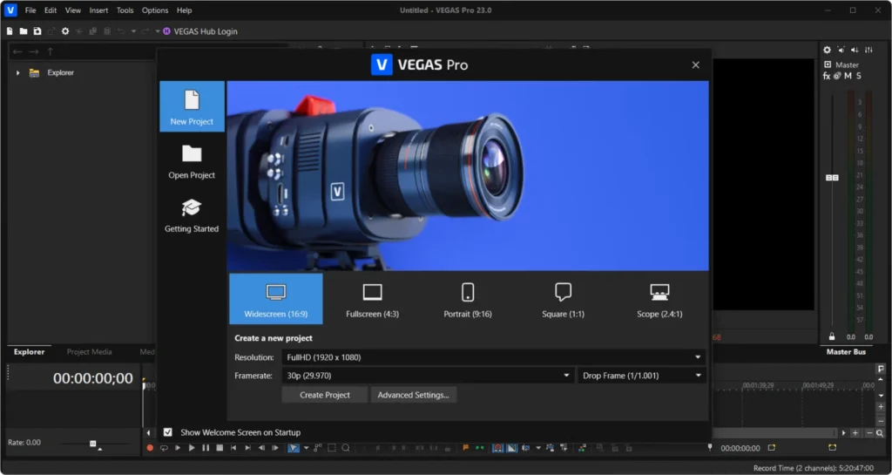The height and width of the screenshot is (475, 892).
Task: Uncheck Show Welcome Screen on Startup
Action: (x=168, y=432)
